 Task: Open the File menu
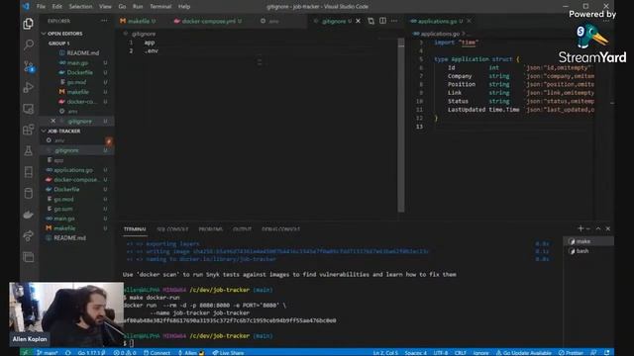[41, 7]
